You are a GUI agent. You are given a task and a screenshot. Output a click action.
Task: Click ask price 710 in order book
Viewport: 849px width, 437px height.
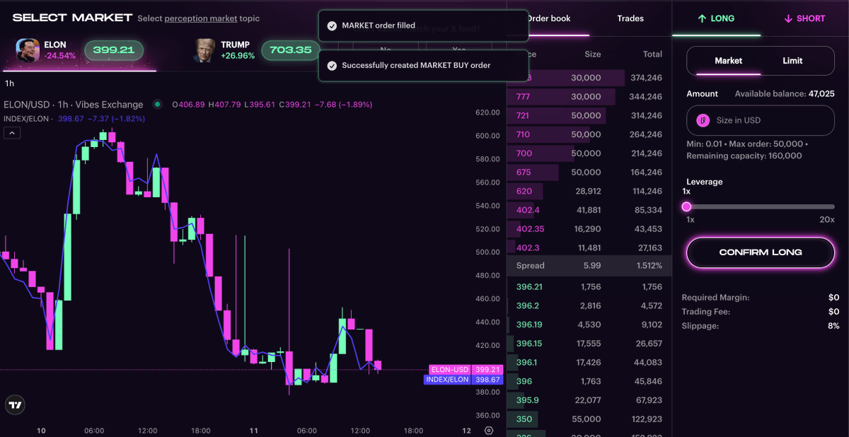tap(523, 134)
